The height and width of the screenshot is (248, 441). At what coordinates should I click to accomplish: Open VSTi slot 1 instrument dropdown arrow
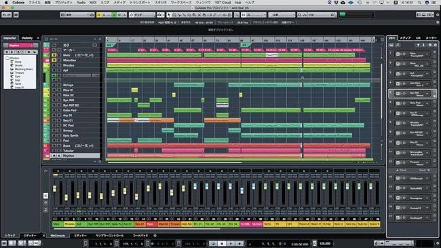(x=427, y=54)
